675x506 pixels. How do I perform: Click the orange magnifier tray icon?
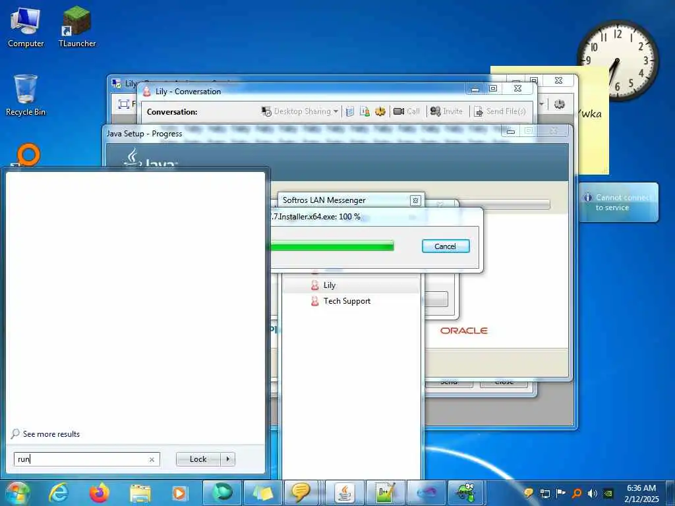coord(577,493)
